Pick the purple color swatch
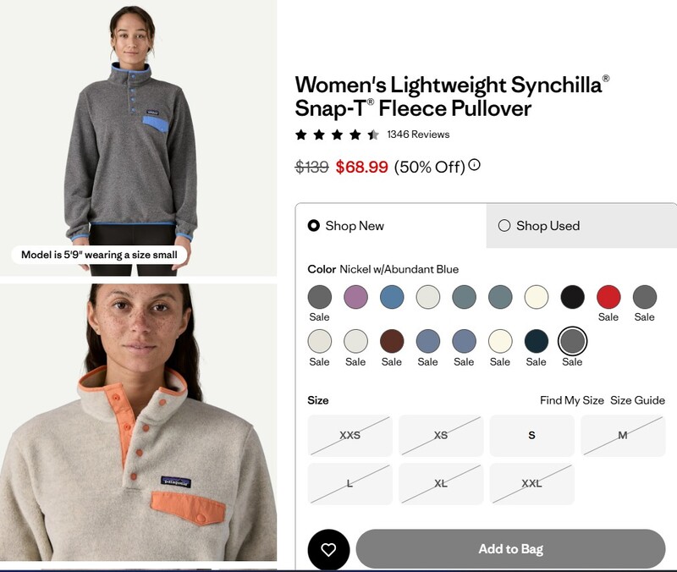Image resolution: width=677 pixels, height=572 pixels. 355,297
